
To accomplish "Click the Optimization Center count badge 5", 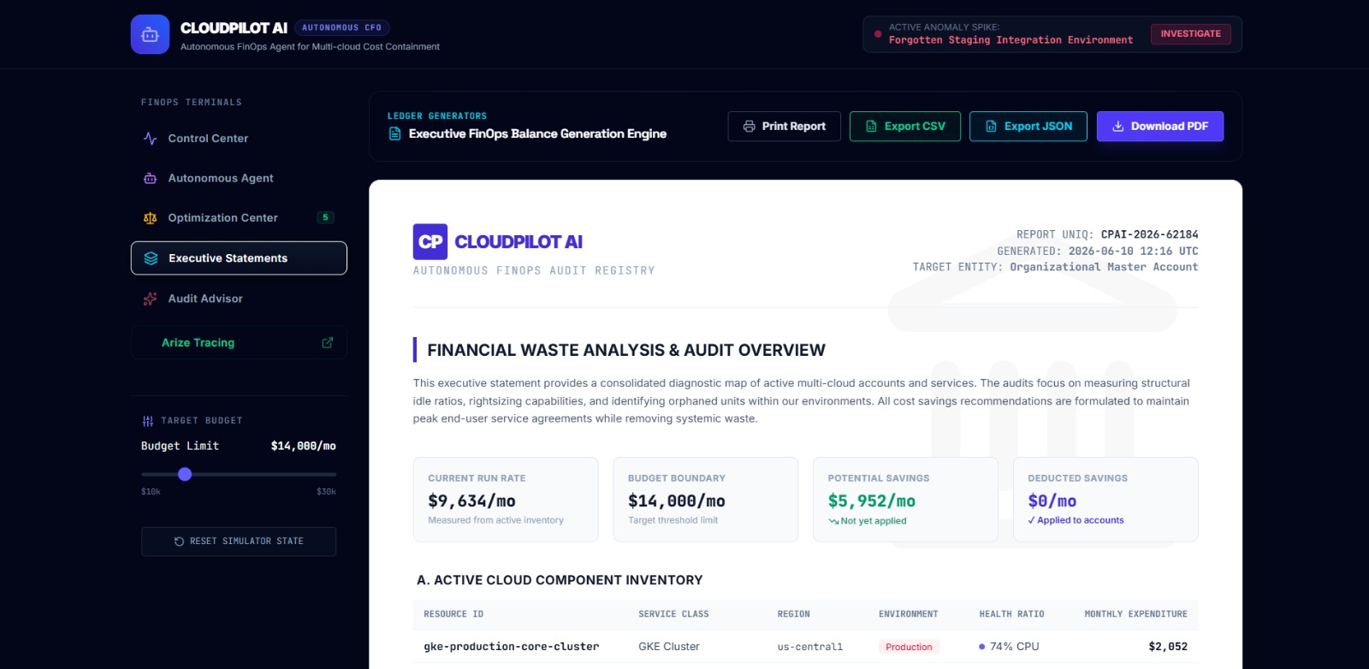I will (325, 217).
